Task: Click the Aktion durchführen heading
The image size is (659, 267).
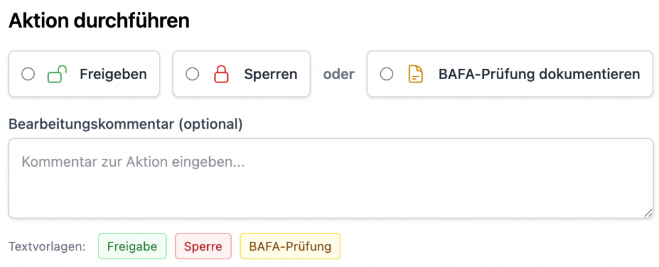Action: 98,20
